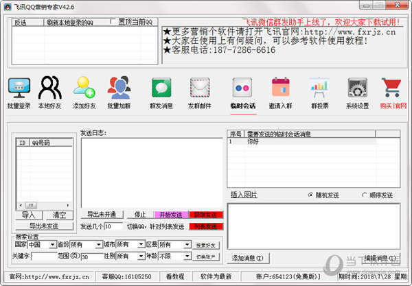Click the QQ list horizontal scrollbar thumb
412x286 pixels.
31,205
